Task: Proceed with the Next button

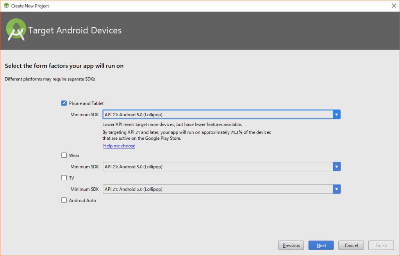Action: click(321, 245)
